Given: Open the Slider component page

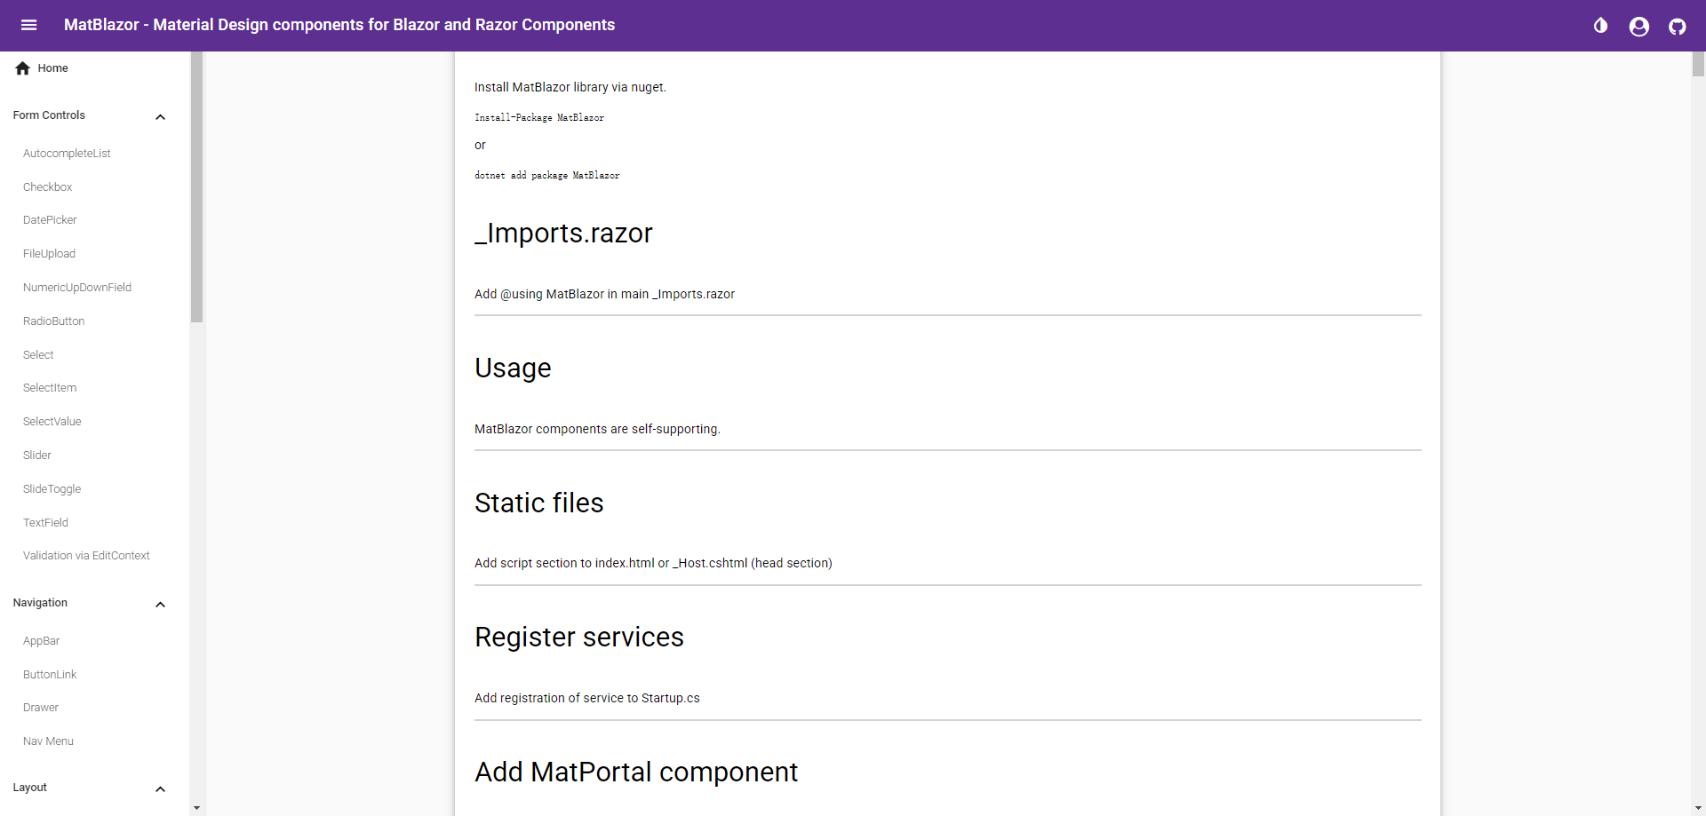Looking at the screenshot, I should [x=37, y=456].
